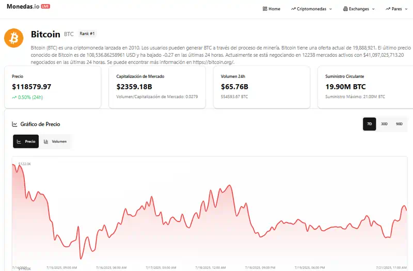Switch to the Volumen chart tab
Image resolution: width=413 pixels, height=271 pixels.
[x=55, y=141]
